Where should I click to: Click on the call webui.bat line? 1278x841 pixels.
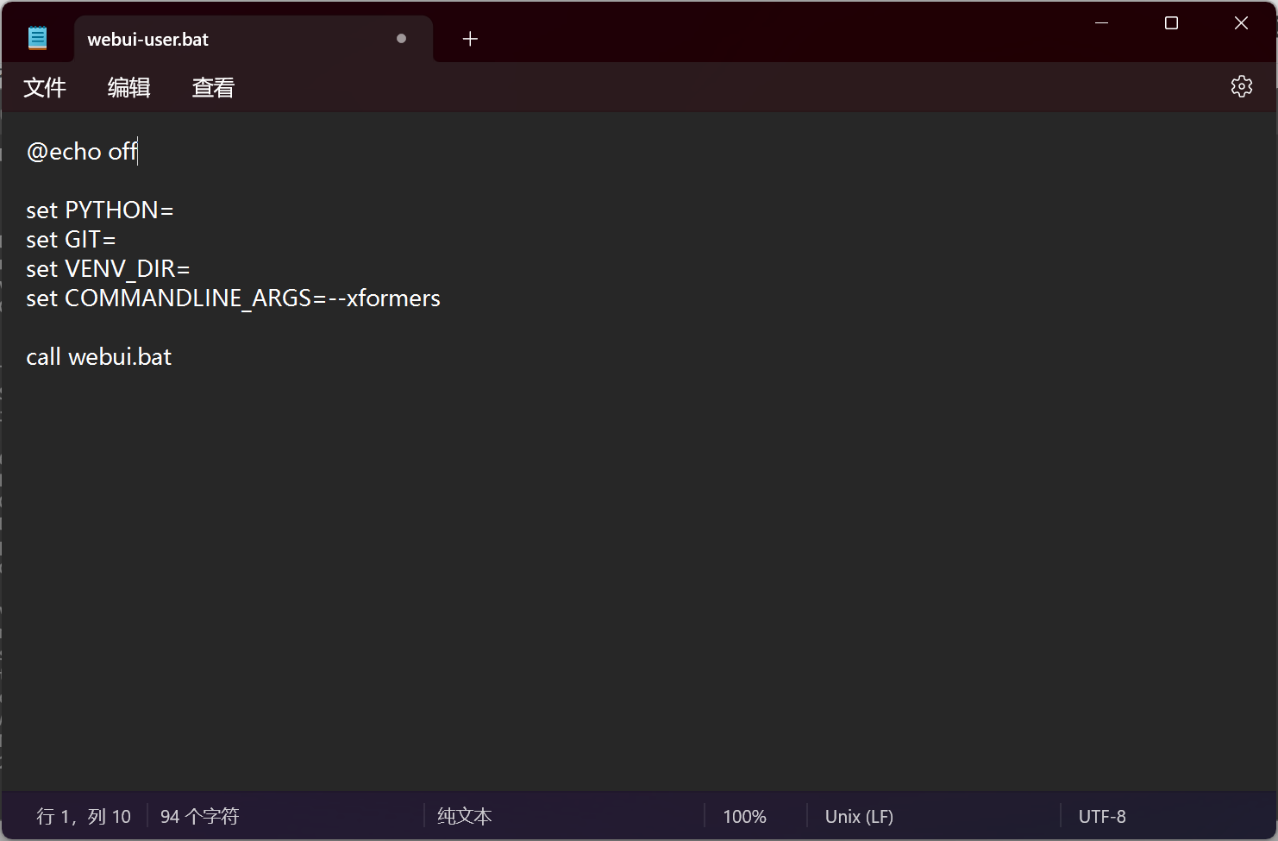(99, 357)
